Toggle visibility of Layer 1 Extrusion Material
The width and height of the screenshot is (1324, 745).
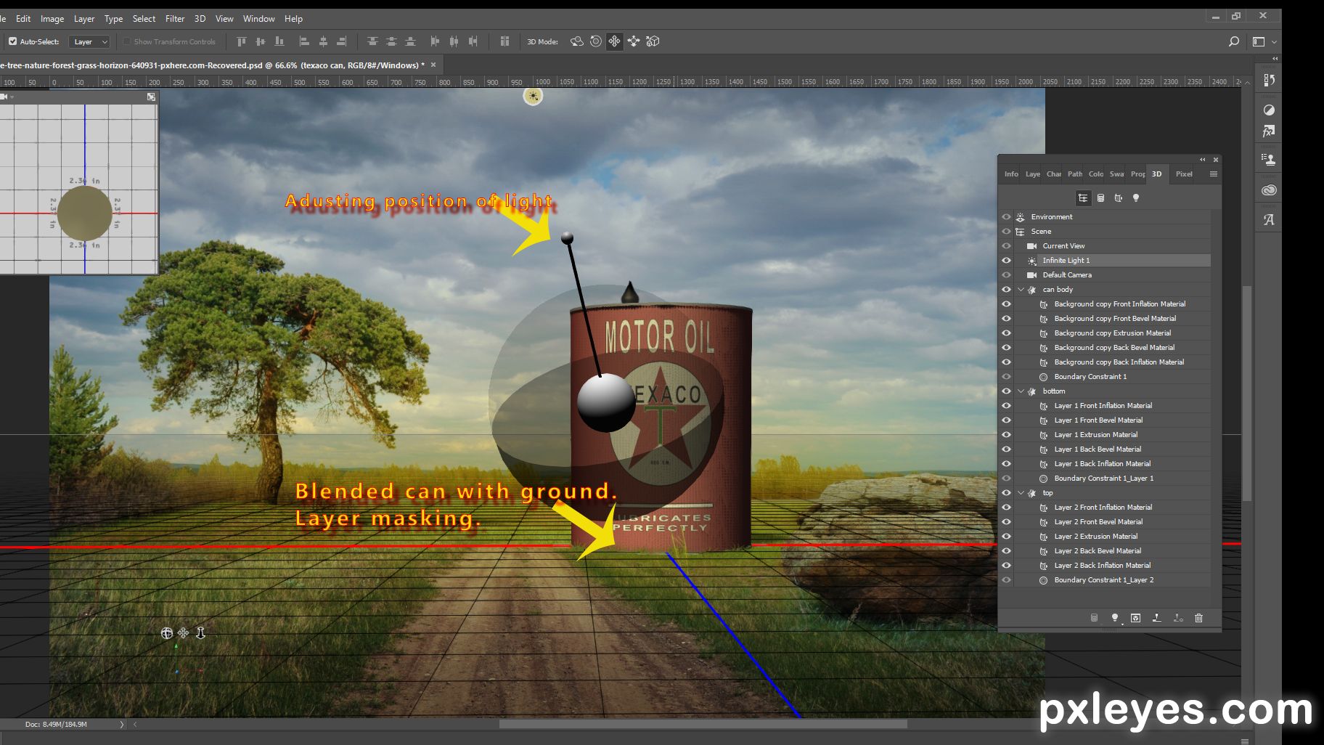click(1006, 434)
